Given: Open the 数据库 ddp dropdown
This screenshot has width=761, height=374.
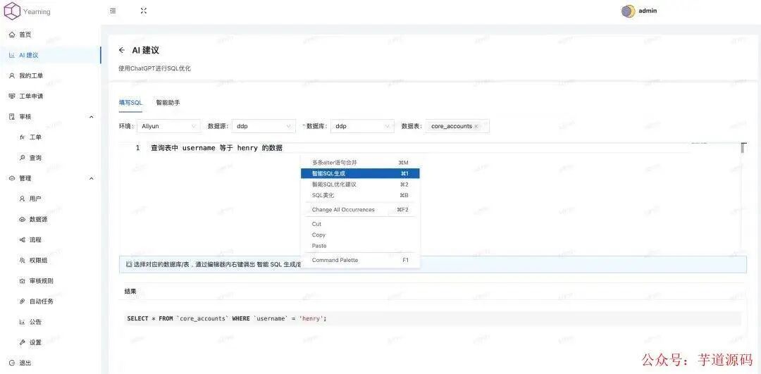Looking at the screenshot, I should click(362, 126).
